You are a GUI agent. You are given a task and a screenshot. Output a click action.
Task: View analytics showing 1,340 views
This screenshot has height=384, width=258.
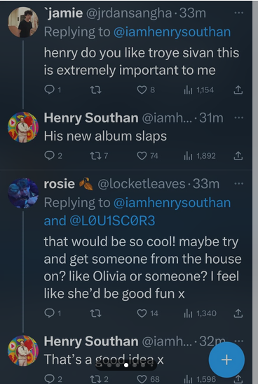click(x=200, y=313)
